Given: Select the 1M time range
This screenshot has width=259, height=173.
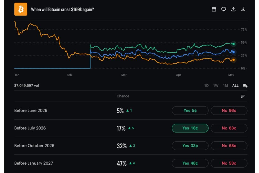Looking at the screenshot, I should pos(225,86).
